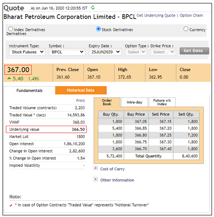This screenshot has width=214, height=217.
Task: Switch to the Fundamentals tab
Action: point(29,90)
